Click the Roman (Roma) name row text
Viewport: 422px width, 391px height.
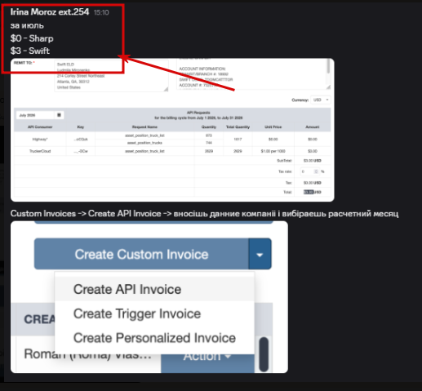(87, 355)
